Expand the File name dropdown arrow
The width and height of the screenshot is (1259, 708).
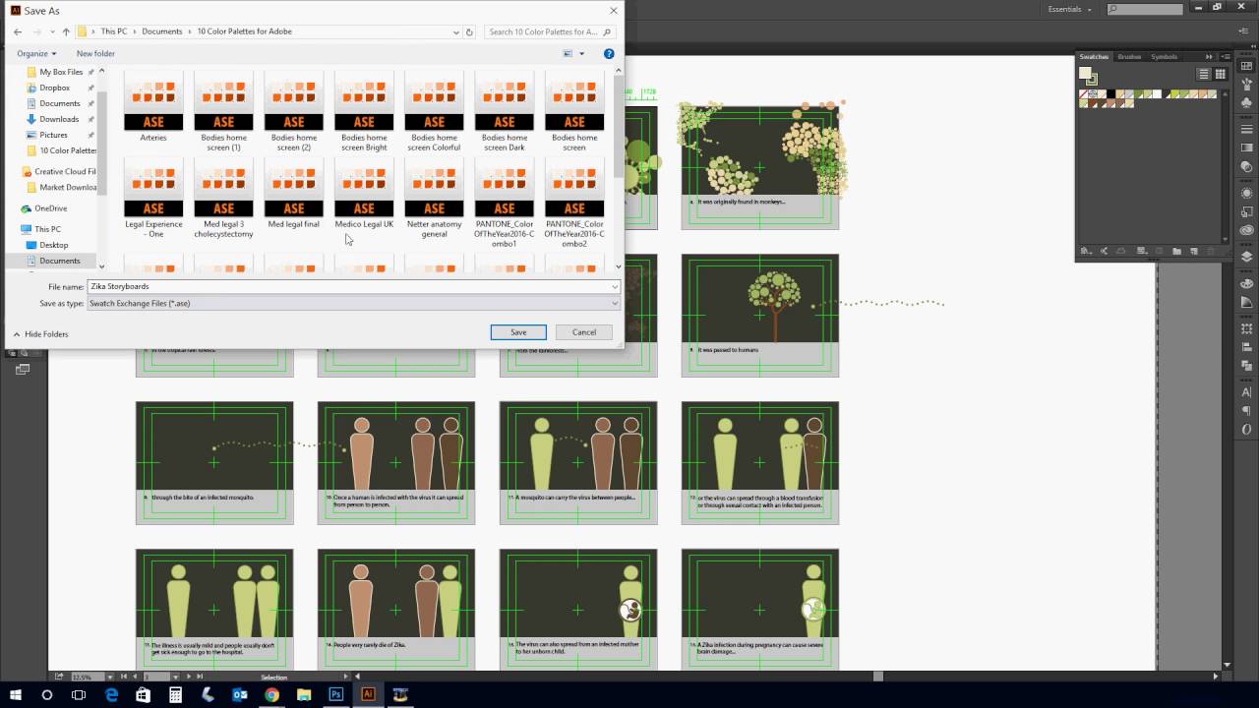[x=614, y=286]
